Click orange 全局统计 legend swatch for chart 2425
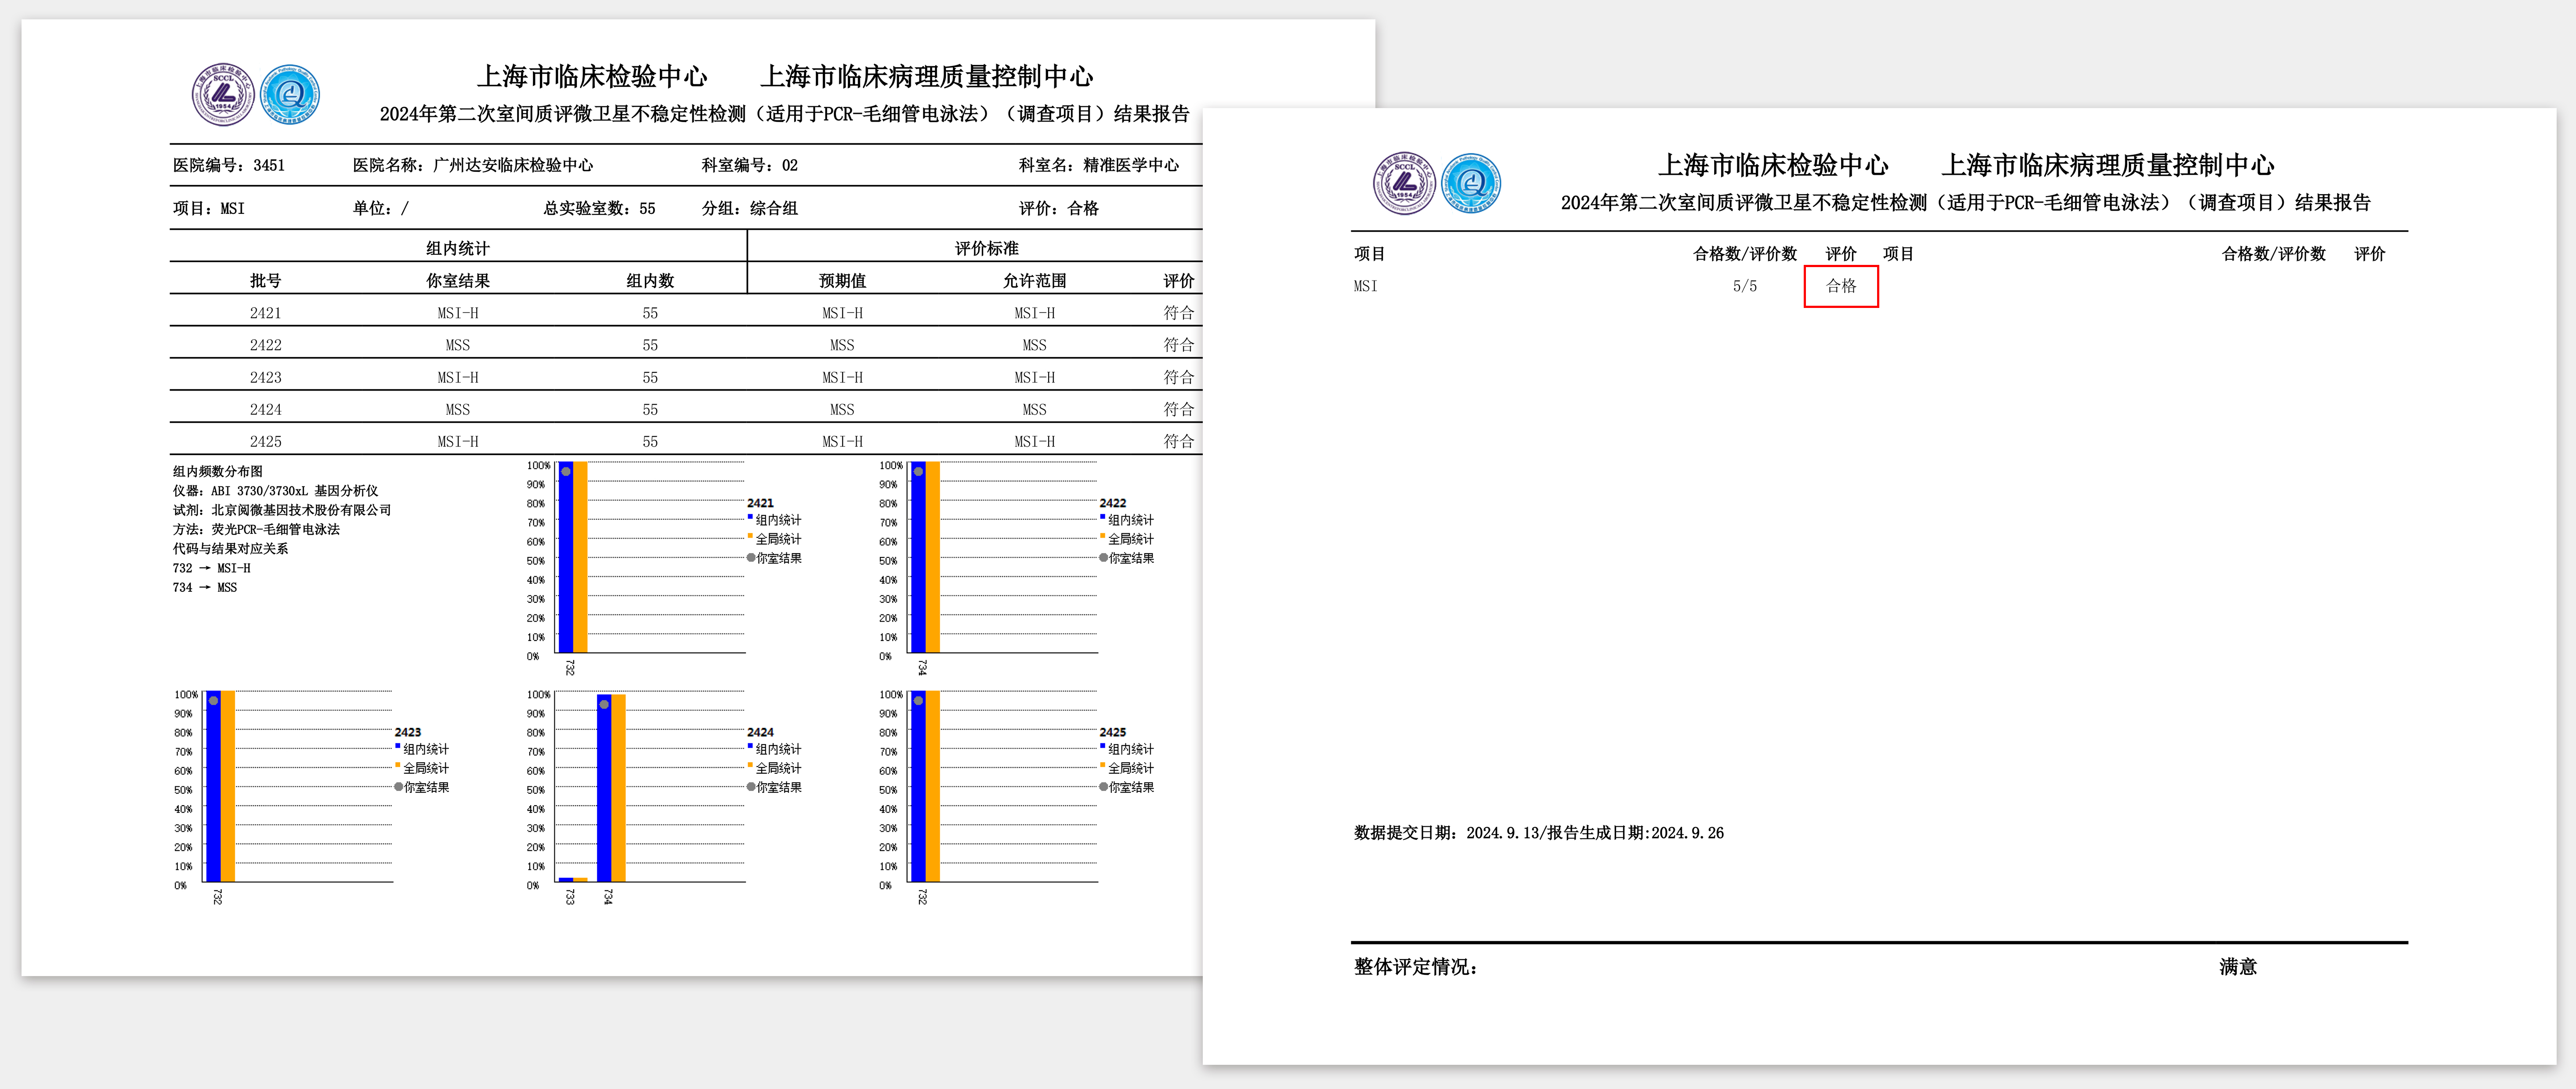This screenshot has width=2576, height=1089. [1102, 765]
